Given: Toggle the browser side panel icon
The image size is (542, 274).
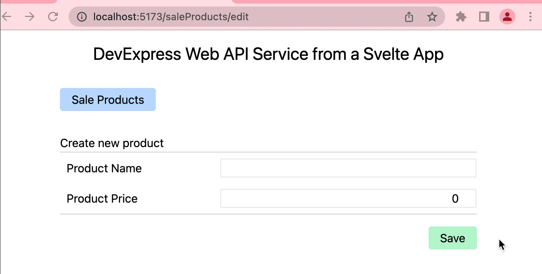Looking at the screenshot, I should [x=484, y=17].
